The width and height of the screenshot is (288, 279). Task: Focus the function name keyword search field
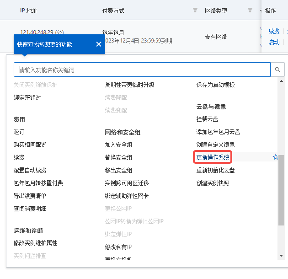click(142, 70)
